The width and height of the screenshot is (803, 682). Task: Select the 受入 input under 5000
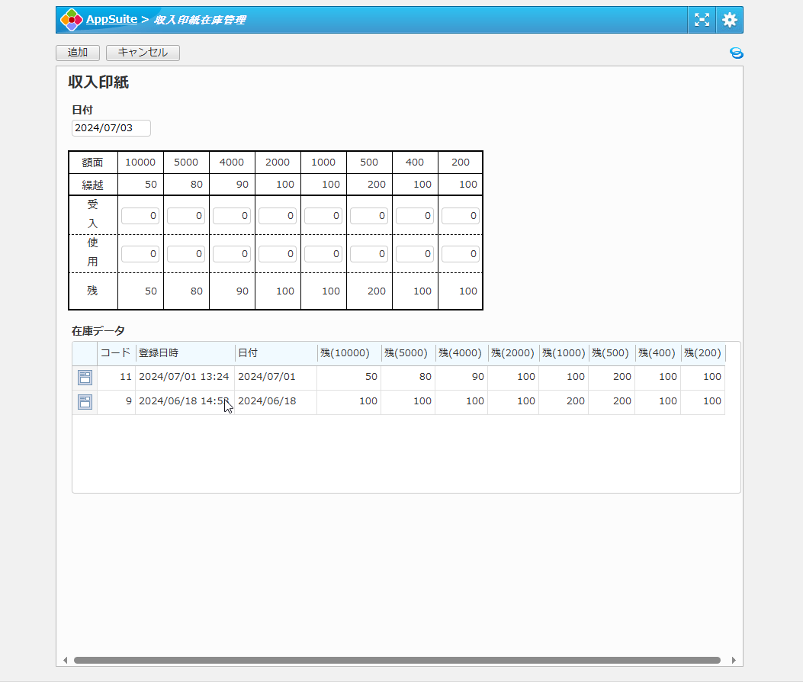click(x=186, y=216)
